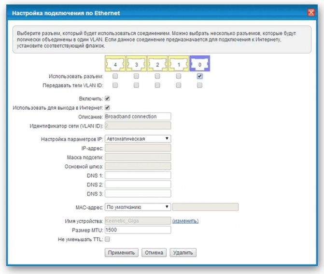
Task: Select Ethernet port 1 icon
Action: pos(179,63)
